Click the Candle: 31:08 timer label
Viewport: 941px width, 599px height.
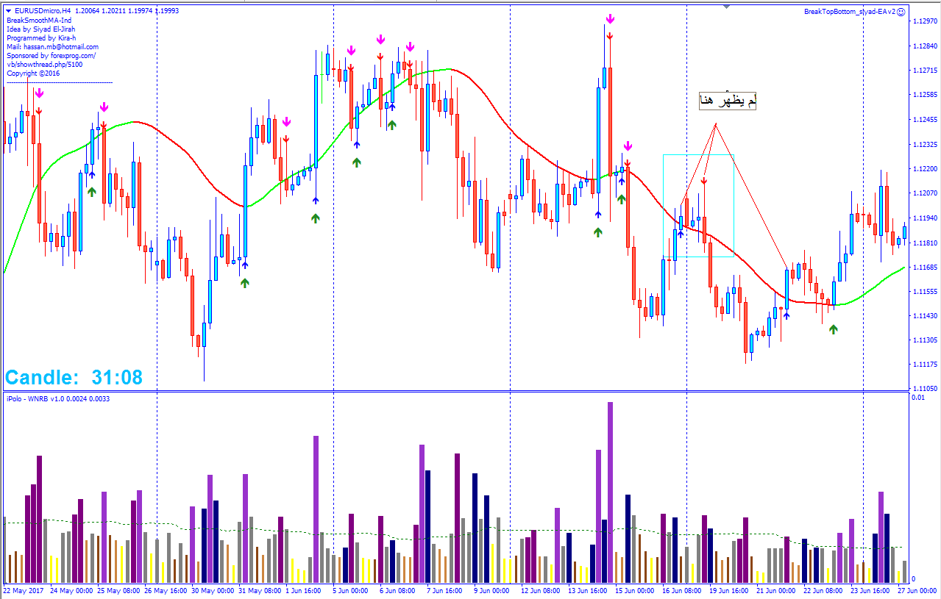point(74,378)
